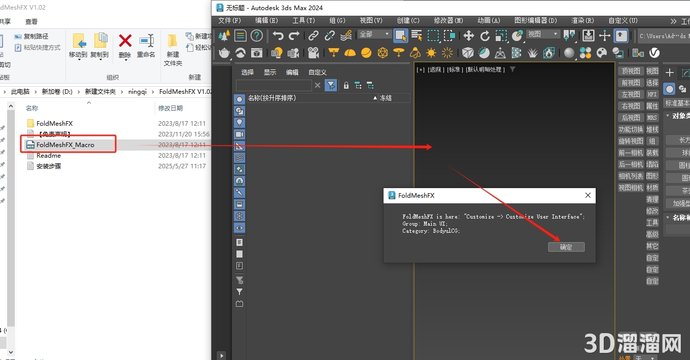The image size is (690, 360).
Task: Open the 显示 menu in Scene Explorer
Action: [270, 73]
